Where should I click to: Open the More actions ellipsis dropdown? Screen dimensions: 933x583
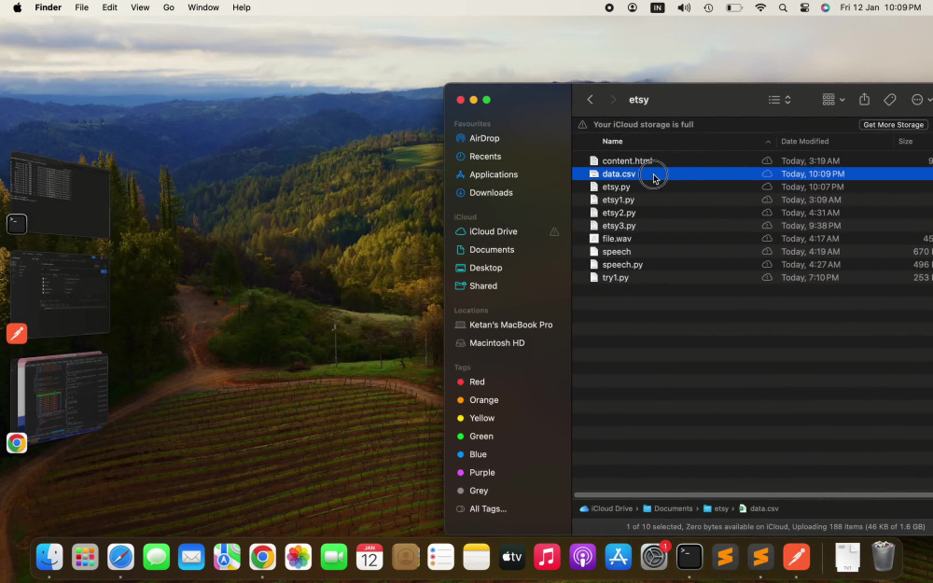click(921, 100)
